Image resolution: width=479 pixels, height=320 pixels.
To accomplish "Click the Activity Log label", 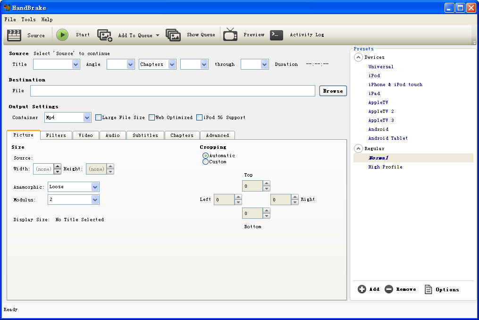I will coord(307,35).
